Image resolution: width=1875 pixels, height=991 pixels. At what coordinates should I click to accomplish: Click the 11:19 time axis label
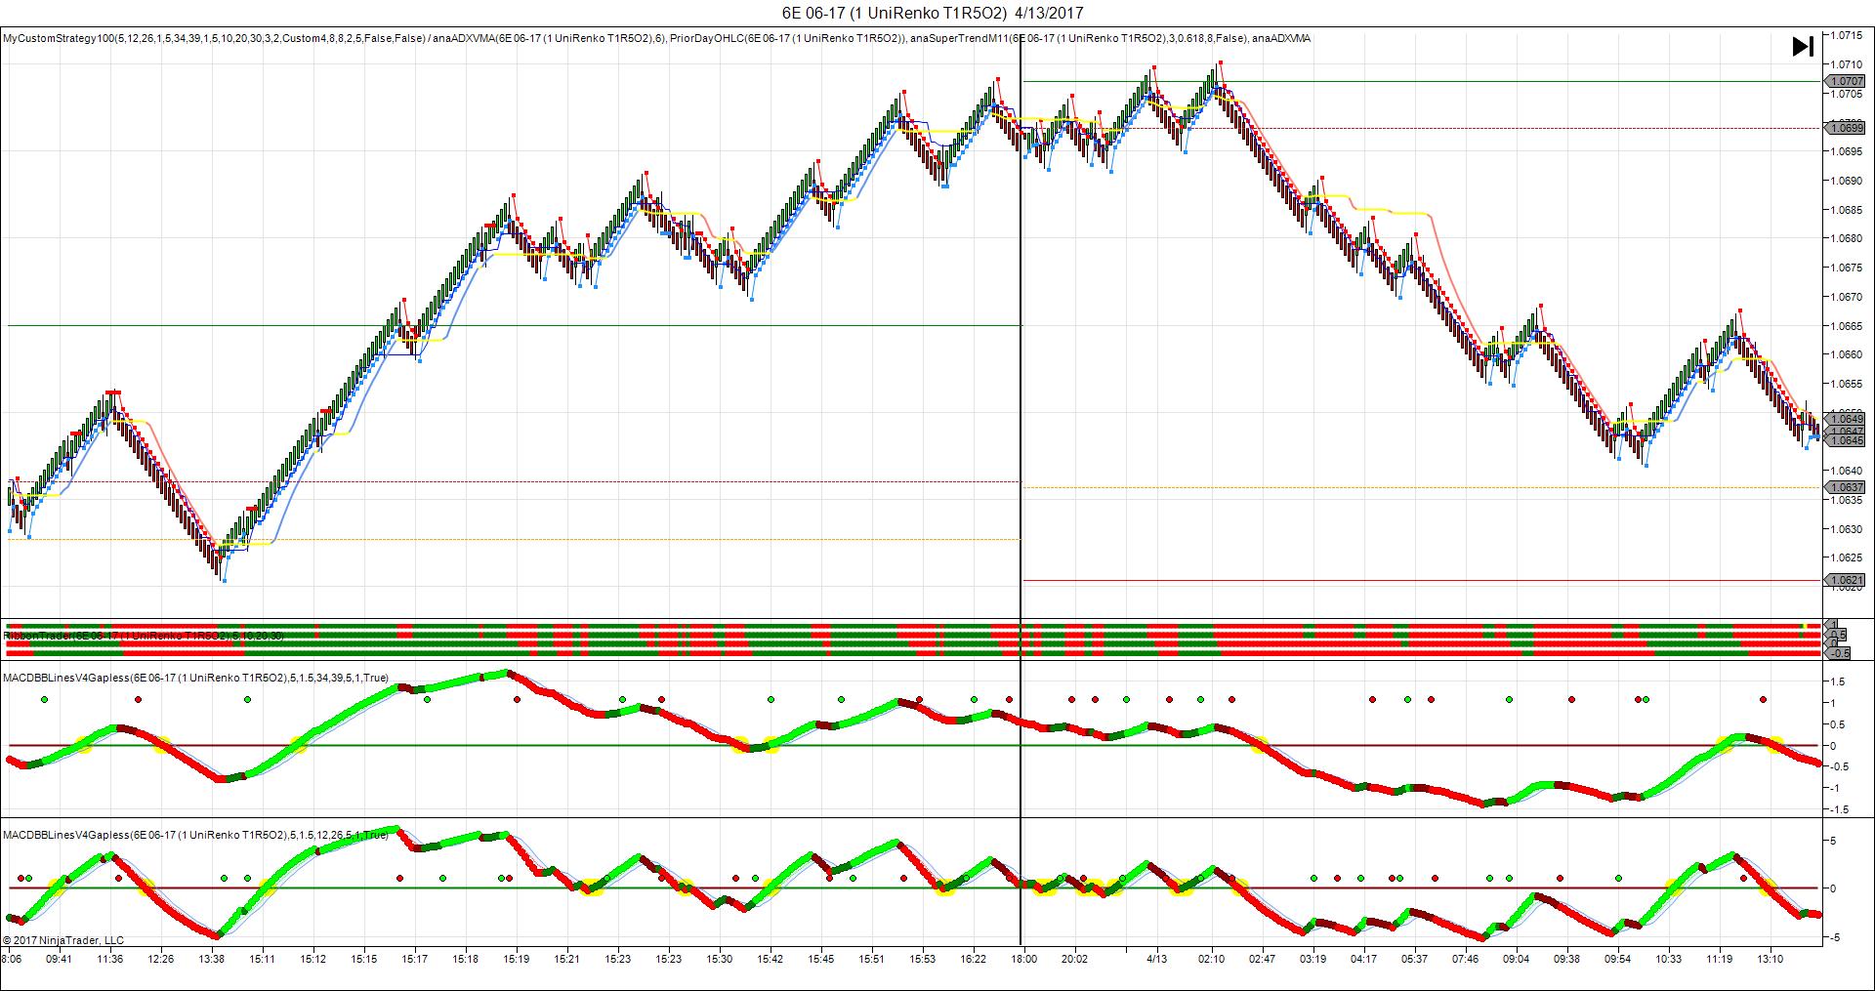tap(1720, 959)
